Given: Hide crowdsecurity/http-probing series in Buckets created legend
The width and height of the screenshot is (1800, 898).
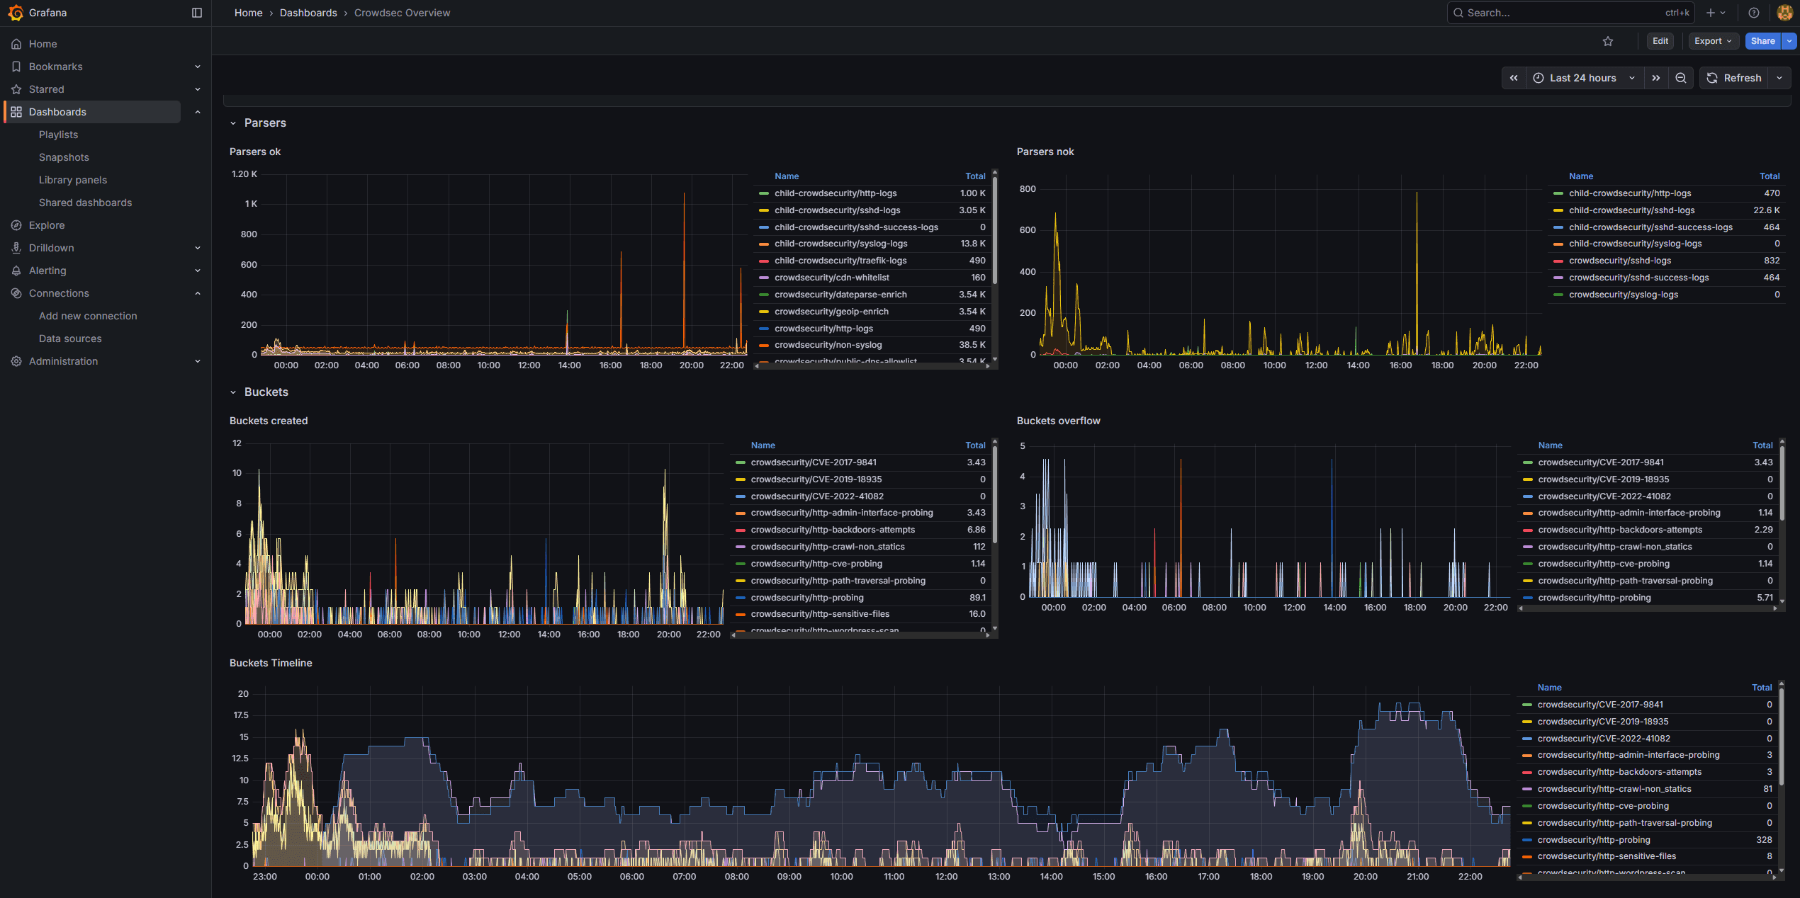Looking at the screenshot, I should (806, 597).
